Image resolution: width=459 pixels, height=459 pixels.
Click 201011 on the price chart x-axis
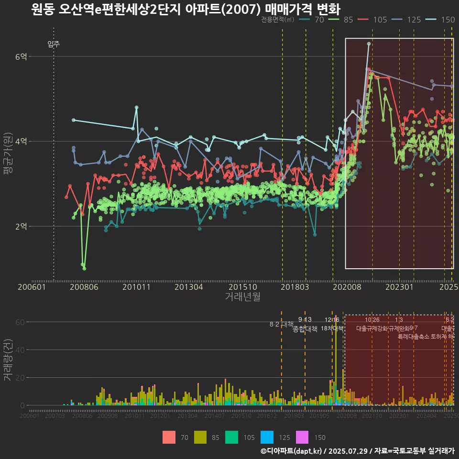tap(136, 287)
